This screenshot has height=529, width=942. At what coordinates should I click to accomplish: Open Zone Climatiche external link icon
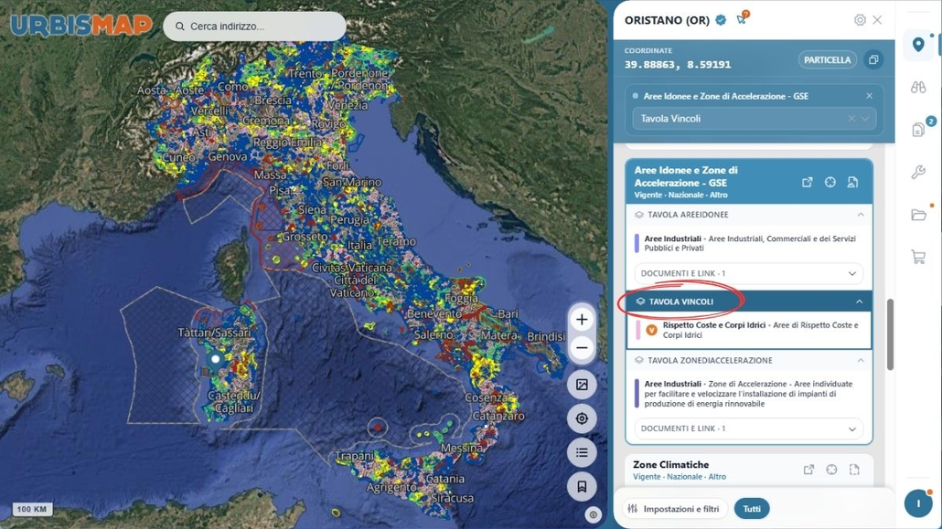pos(808,470)
